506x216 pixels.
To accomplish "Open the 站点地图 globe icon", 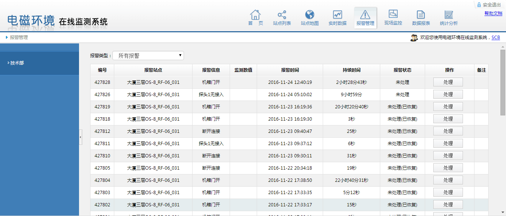I will point(310,15).
